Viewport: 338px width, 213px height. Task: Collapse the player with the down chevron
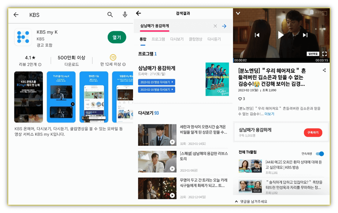tap(238, 13)
